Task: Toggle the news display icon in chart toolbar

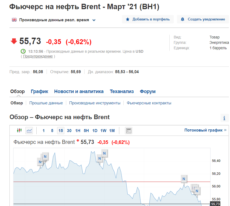Action: click(x=129, y=130)
